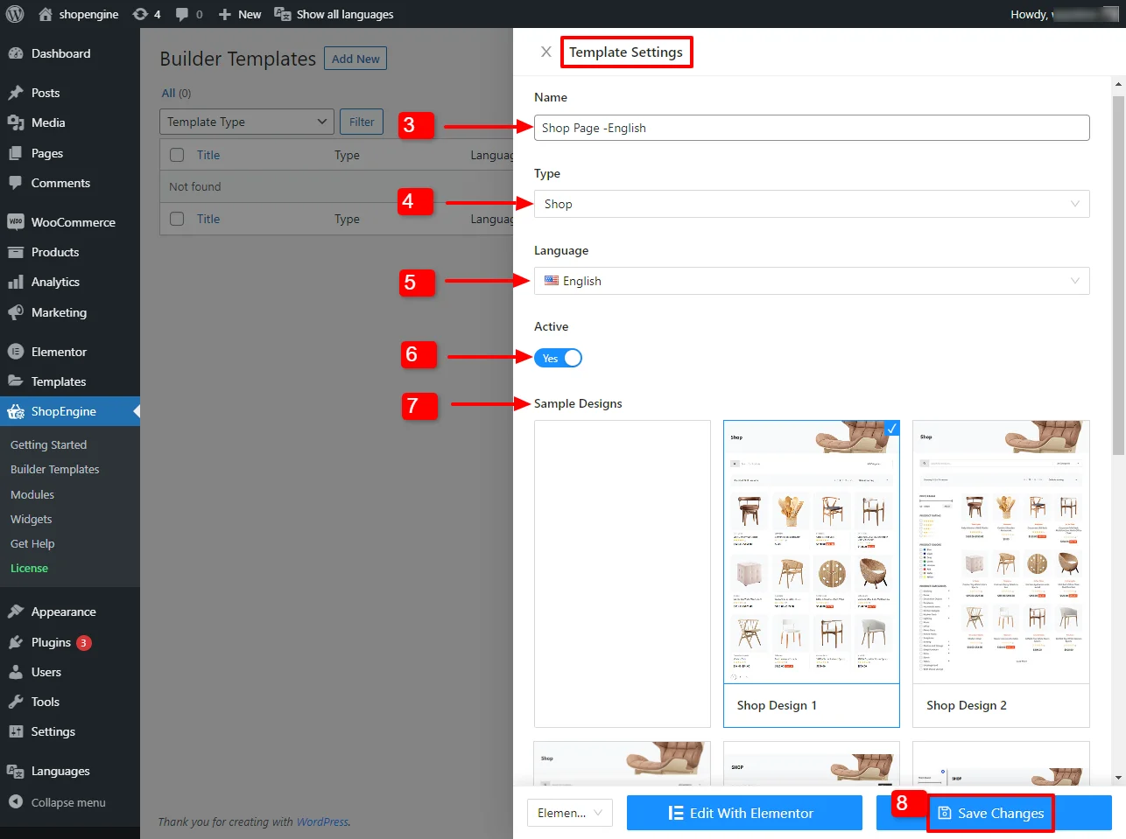This screenshot has height=839, width=1126.
Task: Click the Languages translate icon in the sidebar
Action: (x=16, y=771)
